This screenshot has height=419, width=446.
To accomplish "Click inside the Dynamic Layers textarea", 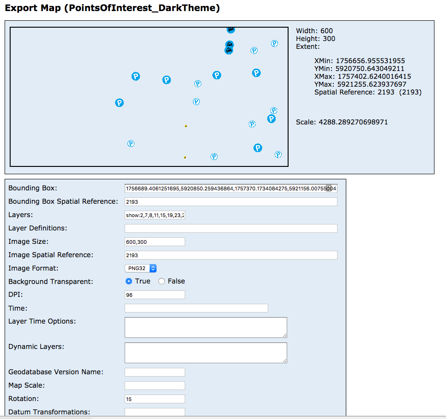I will 206,353.
